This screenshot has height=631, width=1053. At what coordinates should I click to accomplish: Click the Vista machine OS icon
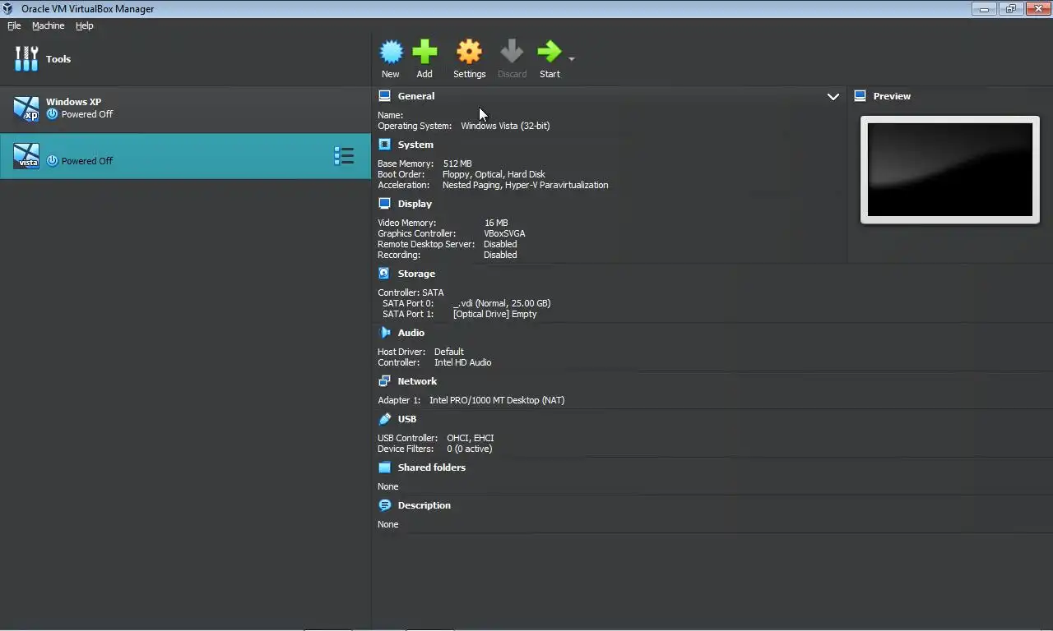(x=26, y=156)
